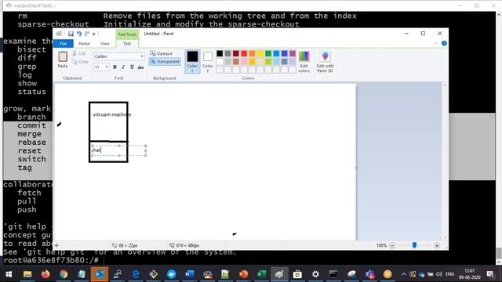
Task: Click Paint's vertical canvas scrollbar
Action: (x=445, y=161)
